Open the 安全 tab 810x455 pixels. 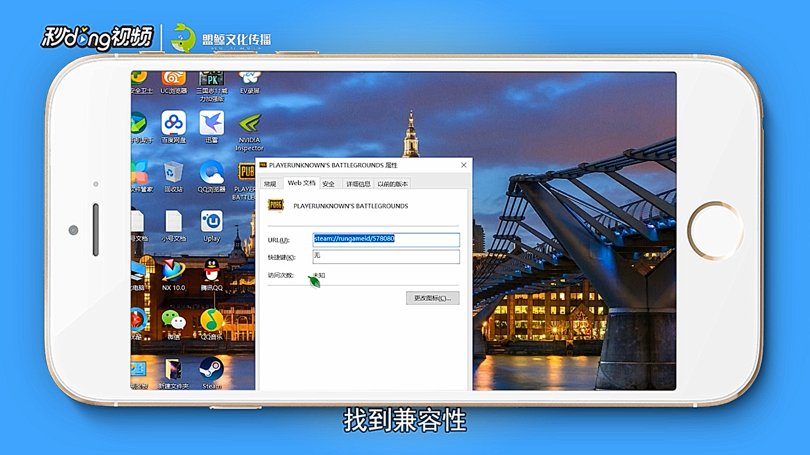329,184
